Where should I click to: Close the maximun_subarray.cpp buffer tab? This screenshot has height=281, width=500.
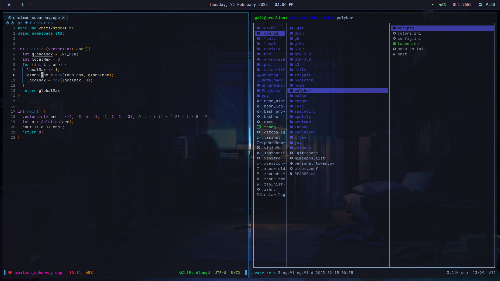click(x=63, y=18)
